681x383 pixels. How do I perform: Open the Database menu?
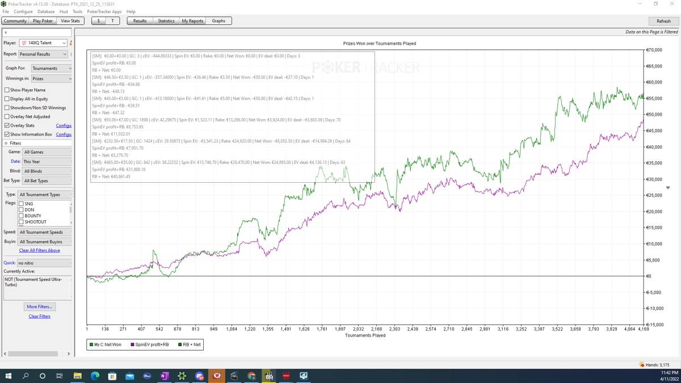pos(46,11)
